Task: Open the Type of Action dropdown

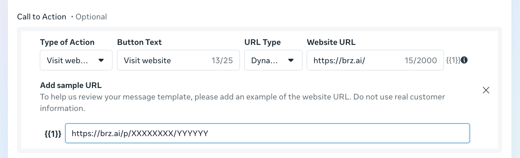Action: 76,60
